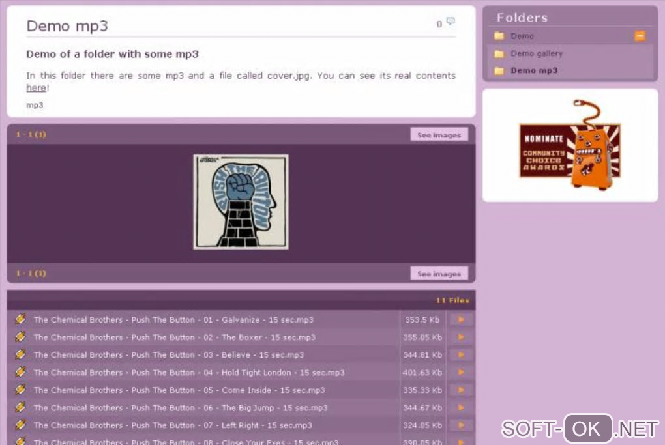This screenshot has width=665, height=445.
Task: Click the audio file icon beside 04 - Hold Tight London
Action: 20,371
